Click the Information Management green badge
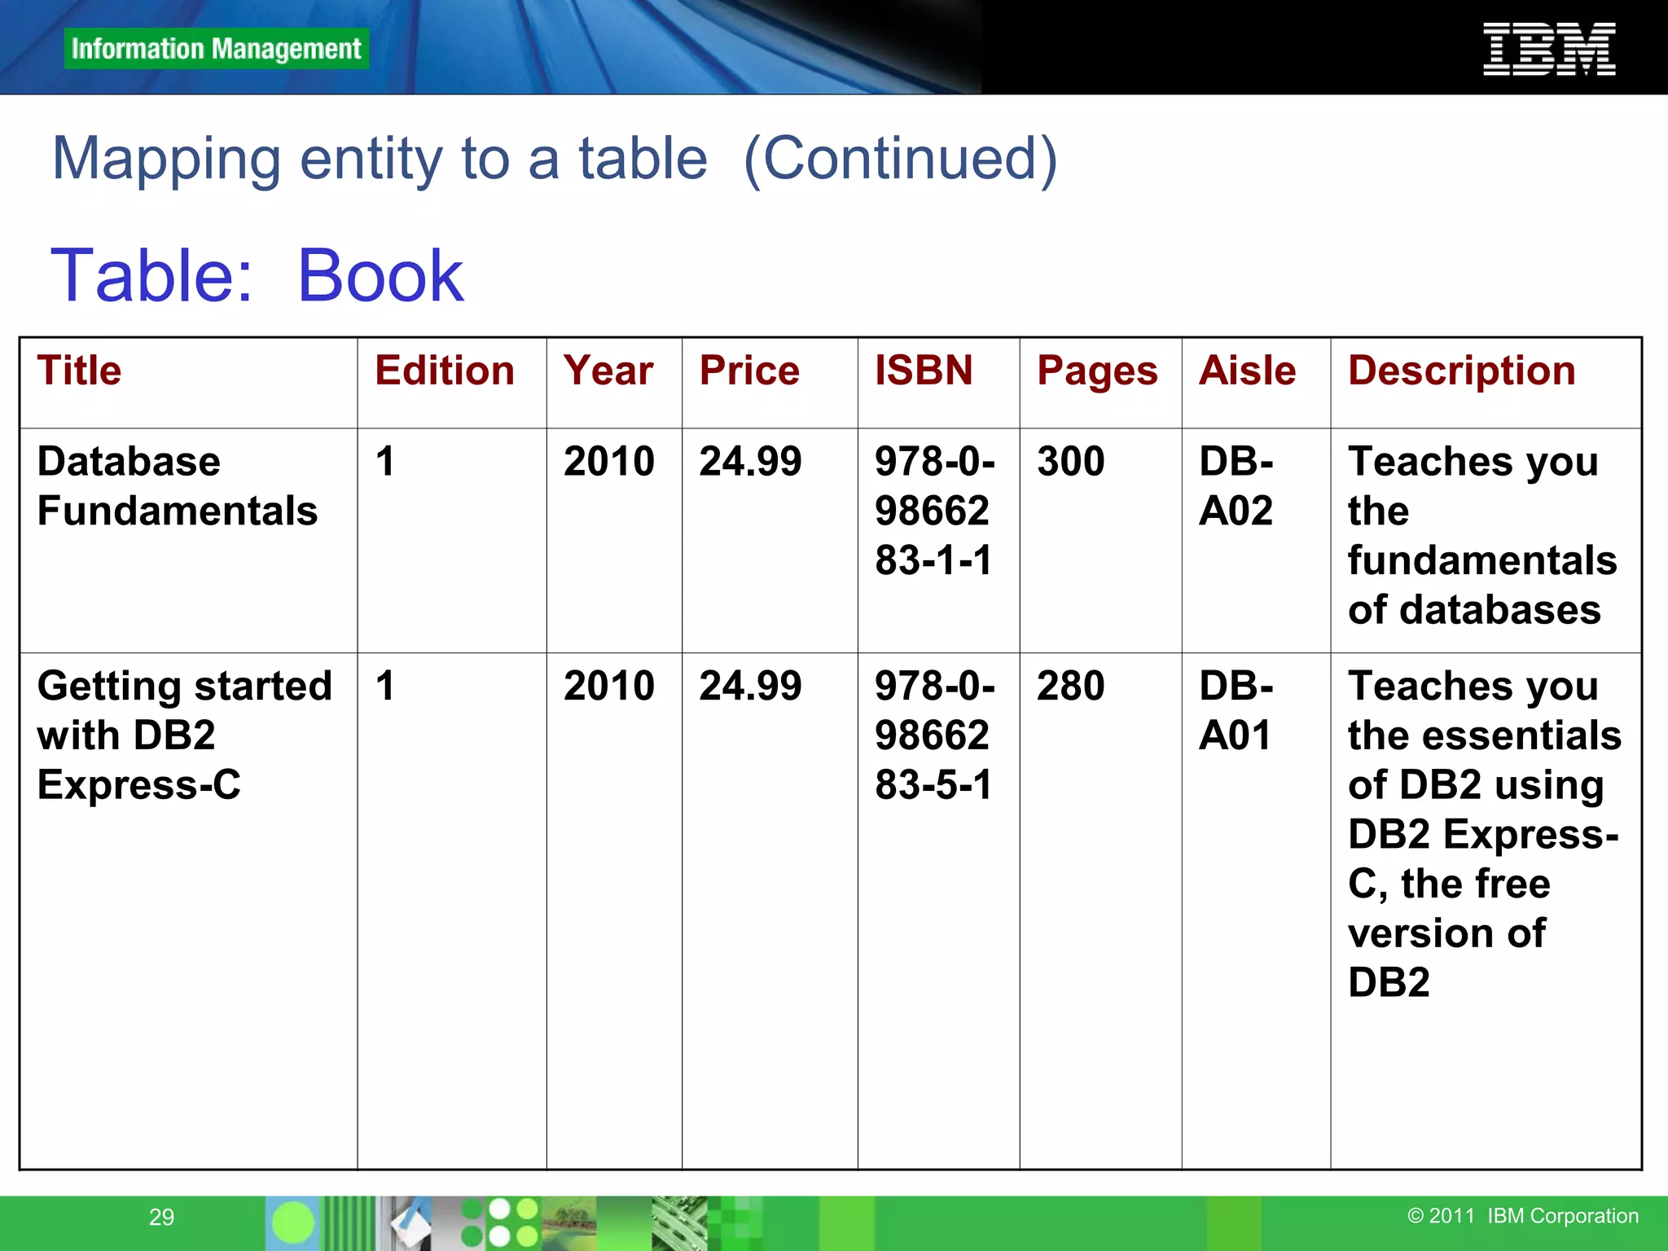Image resolution: width=1668 pixels, height=1251 pixels. click(216, 49)
